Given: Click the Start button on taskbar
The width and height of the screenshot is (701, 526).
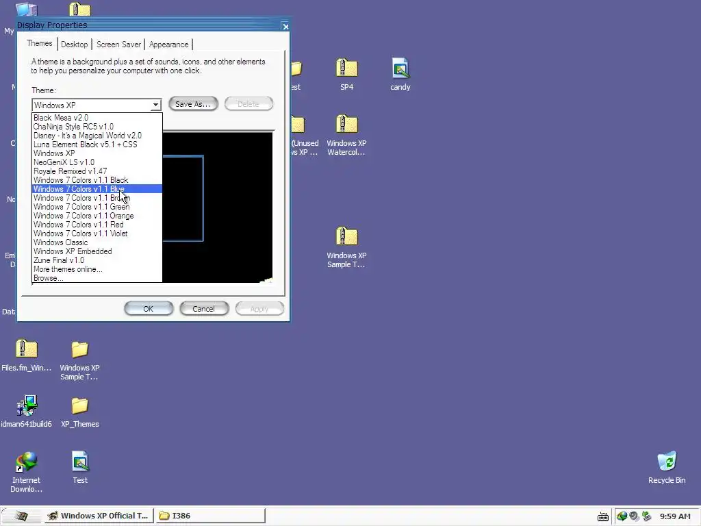Looking at the screenshot, I should [21, 516].
